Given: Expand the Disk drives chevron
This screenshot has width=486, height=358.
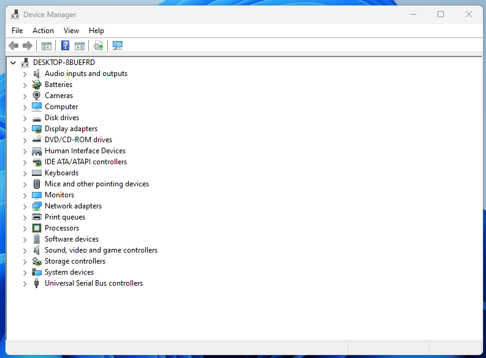Looking at the screenshot, I should [x=25, y=118].
